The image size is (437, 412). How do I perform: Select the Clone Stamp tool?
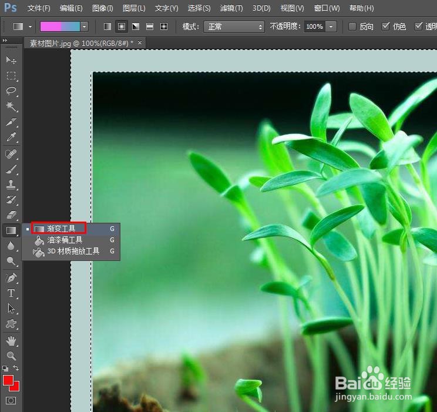point(11,185)
